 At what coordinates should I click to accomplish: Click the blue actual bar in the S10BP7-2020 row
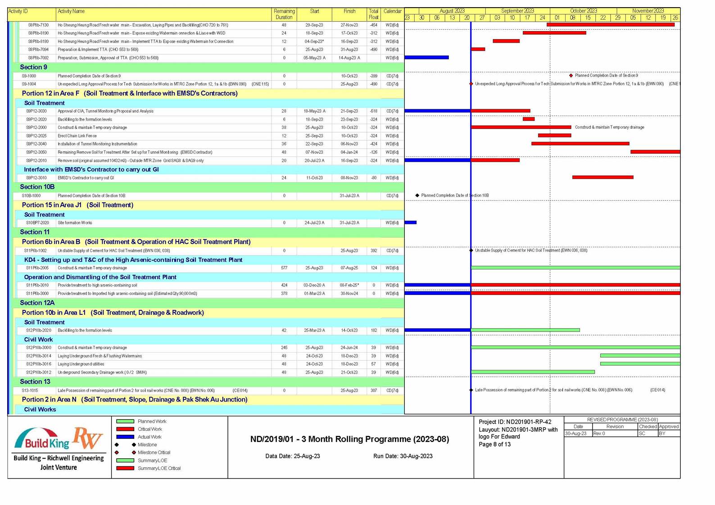click(411, 223)
